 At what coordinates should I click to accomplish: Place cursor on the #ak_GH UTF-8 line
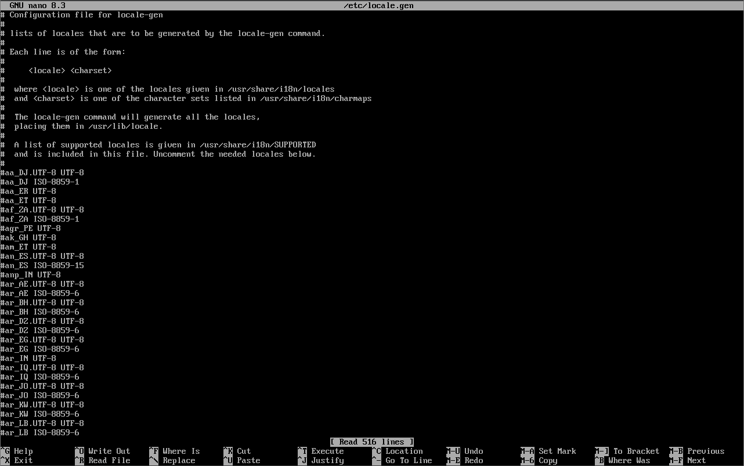click(28, 237)
